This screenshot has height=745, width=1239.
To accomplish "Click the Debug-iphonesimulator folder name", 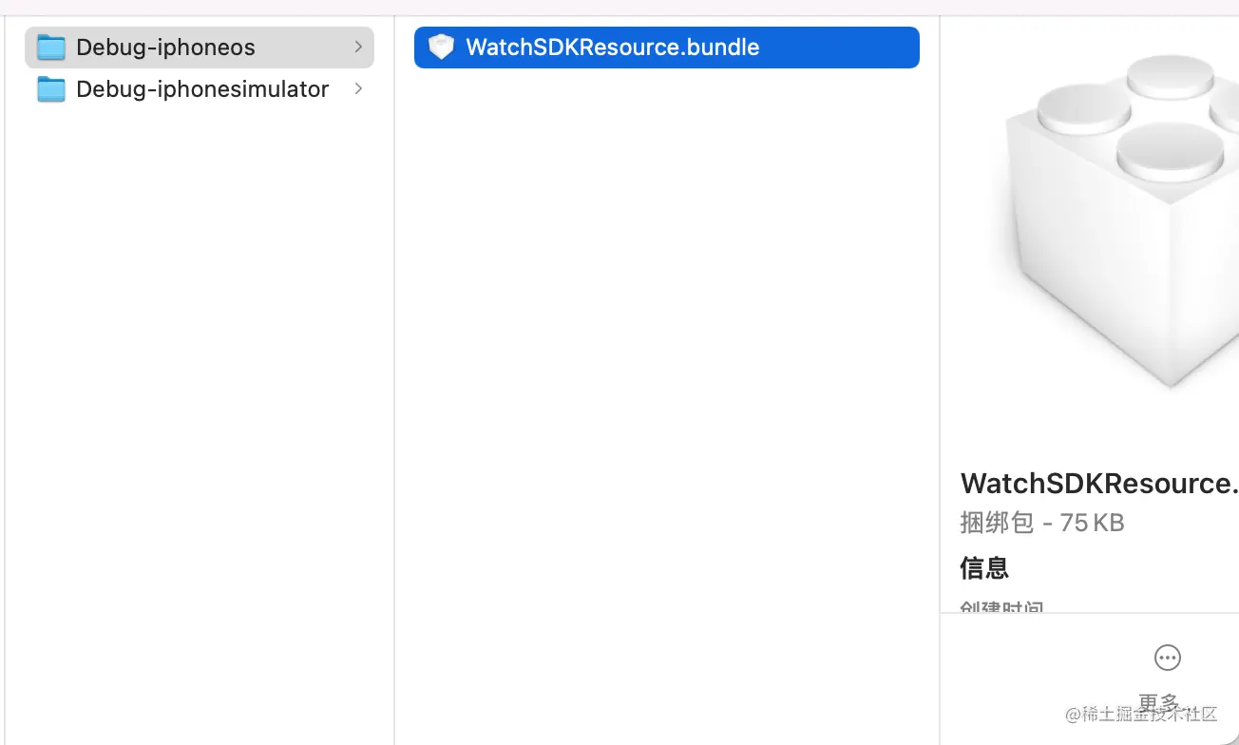I will 202,89.
